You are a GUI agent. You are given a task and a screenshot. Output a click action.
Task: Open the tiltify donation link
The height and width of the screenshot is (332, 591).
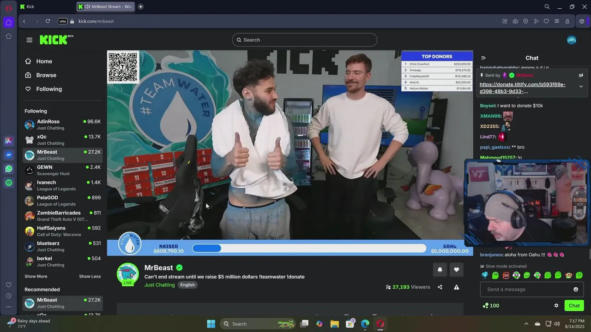523,88
